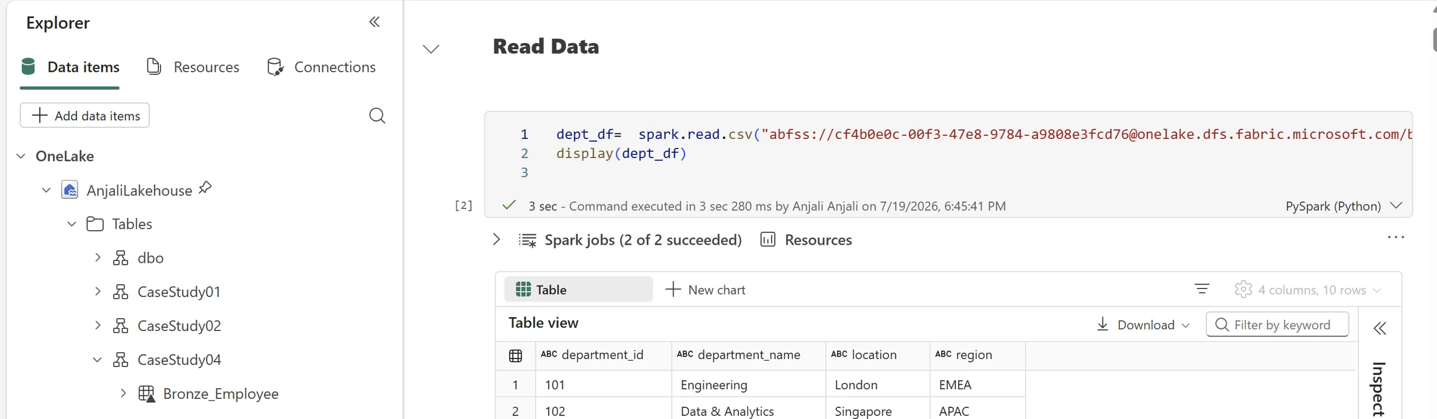The height and width of the screenshot is (419, 1437).
Task: Open the PySpark (Python) language dropdown
Action: [x=1344, y=206]
